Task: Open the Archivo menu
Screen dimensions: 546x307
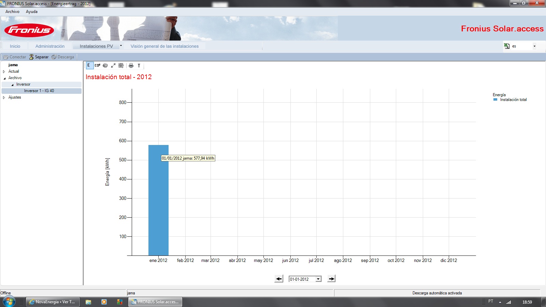Action: pos(13,12)
